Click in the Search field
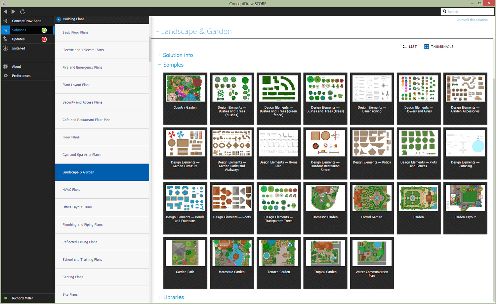 click(468, 12)
